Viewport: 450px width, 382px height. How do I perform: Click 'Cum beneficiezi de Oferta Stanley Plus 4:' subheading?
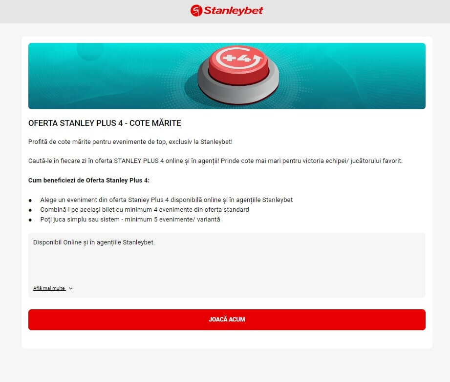click(88, 180)
